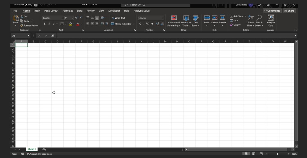
Task: Open Format as Table gallery
Action: click(186, 21)
